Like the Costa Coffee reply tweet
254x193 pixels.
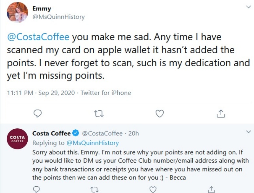153,190
